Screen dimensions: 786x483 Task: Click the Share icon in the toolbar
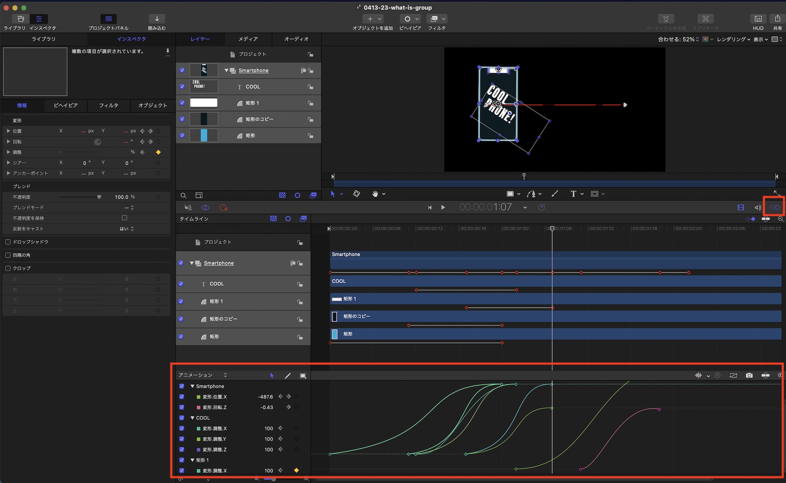(x=777, y=19)
